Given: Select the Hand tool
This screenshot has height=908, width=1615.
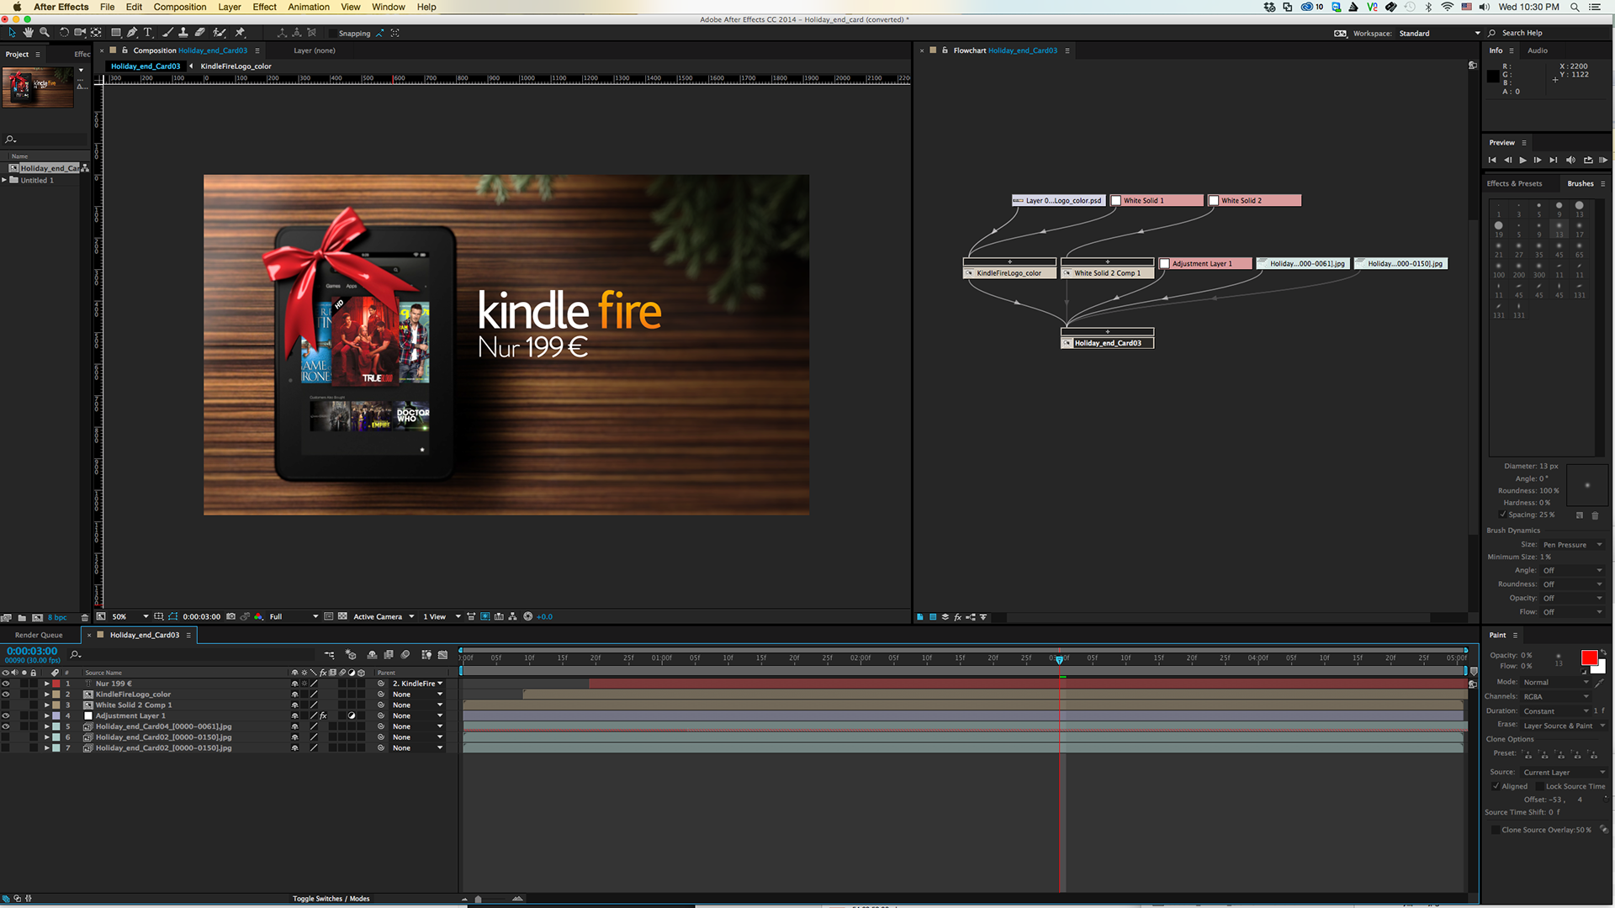Looking at the screenshot, I should pyautogui.click(x=28, y=33).
